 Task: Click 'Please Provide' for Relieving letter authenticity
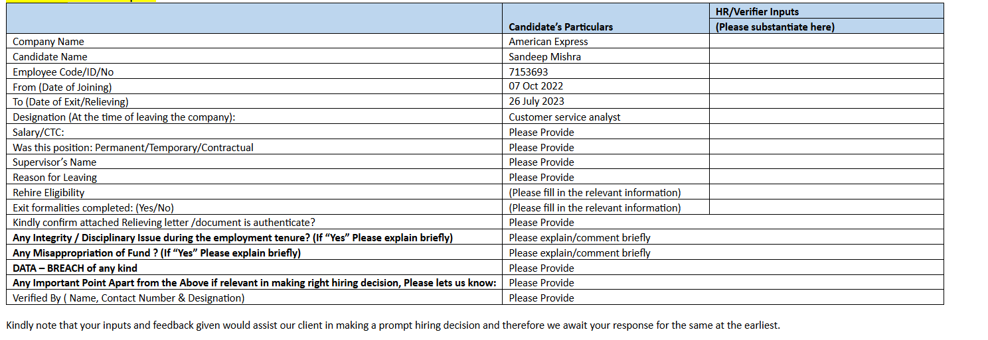click(541, 223)
